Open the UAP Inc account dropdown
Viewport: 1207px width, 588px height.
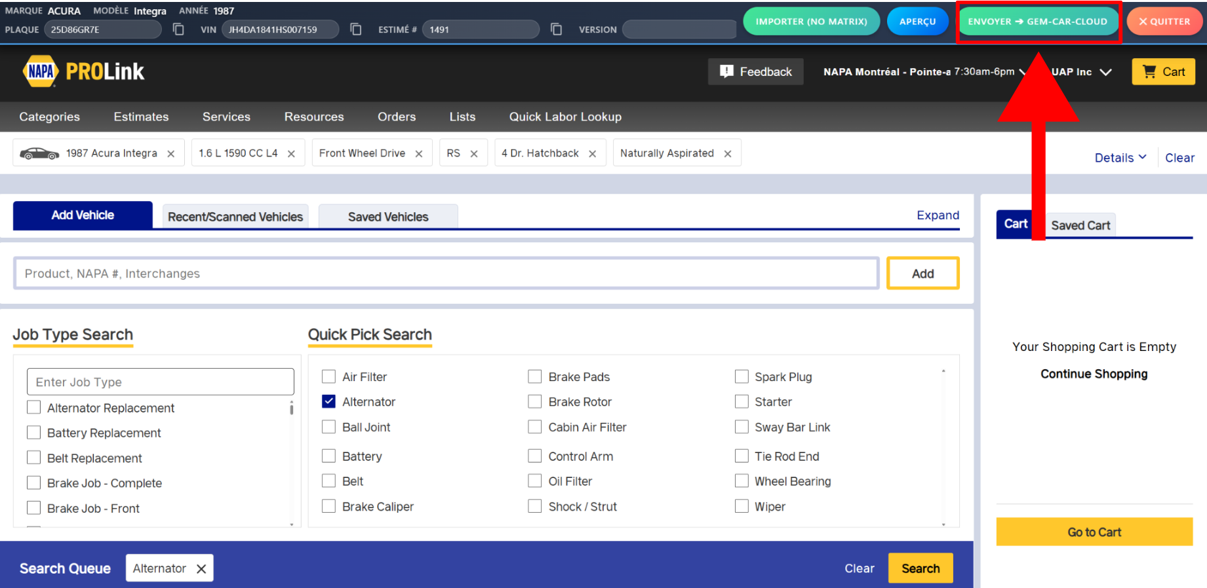pyautogui.click(x=1082, y=72)
